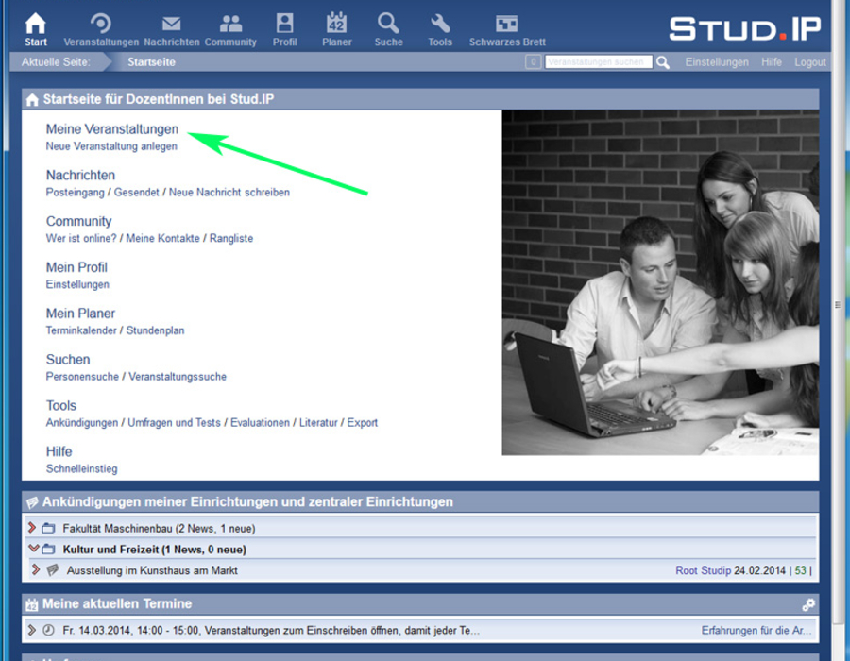Open the Suche menu item
The width and height of the screenshot is (850, 661).
[389, 29]
